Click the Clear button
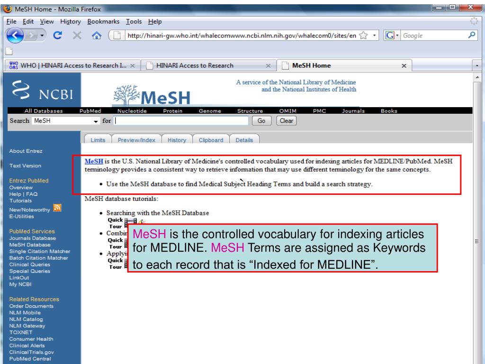 (x=287, y=121)
